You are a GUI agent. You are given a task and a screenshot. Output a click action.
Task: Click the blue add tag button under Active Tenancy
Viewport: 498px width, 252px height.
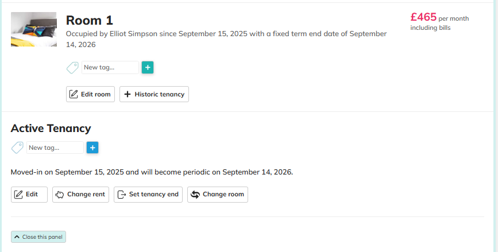92,148
